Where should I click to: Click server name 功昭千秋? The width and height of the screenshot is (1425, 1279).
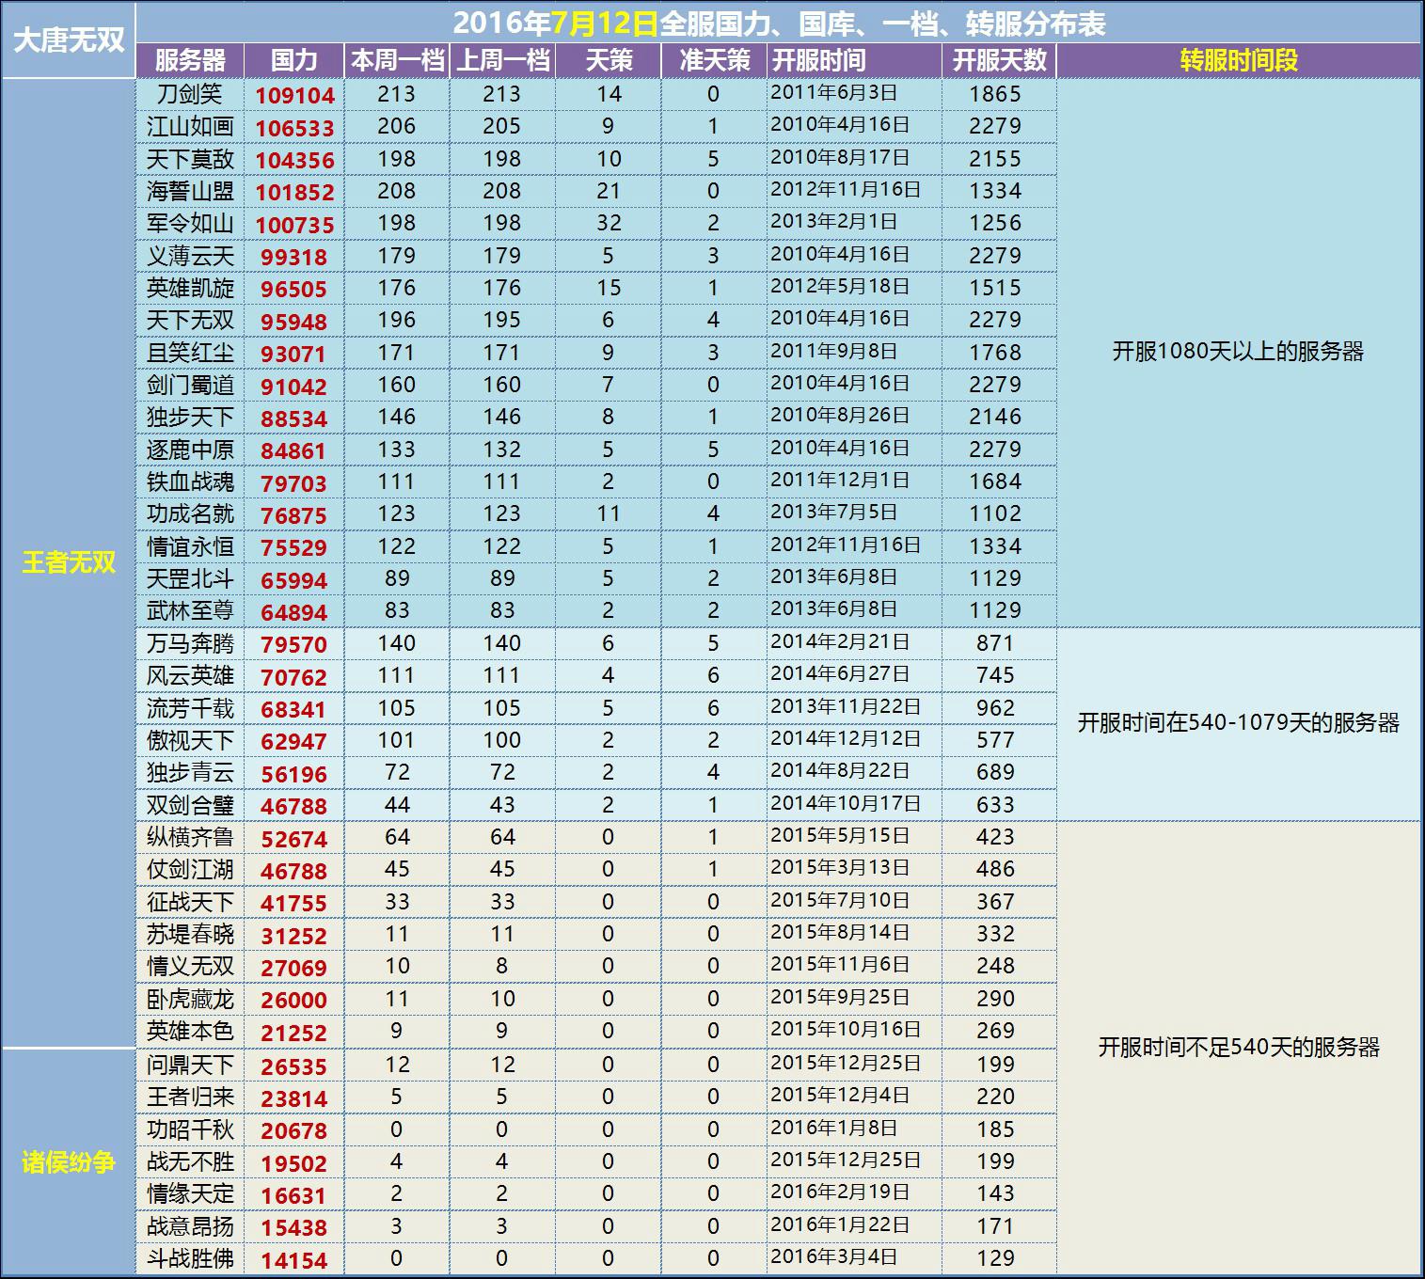coord(190,1129)
